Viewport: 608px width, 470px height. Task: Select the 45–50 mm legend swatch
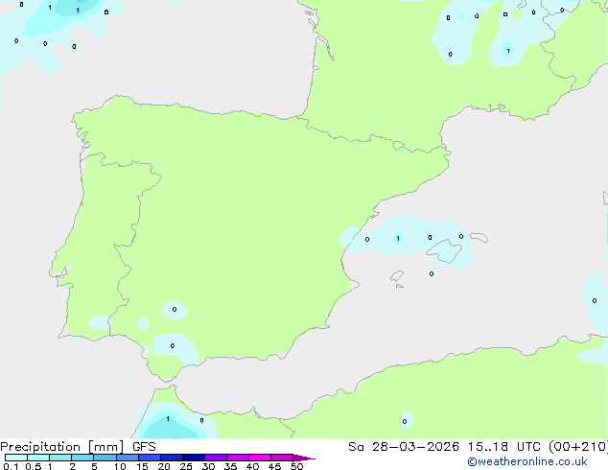click(282, 458)
